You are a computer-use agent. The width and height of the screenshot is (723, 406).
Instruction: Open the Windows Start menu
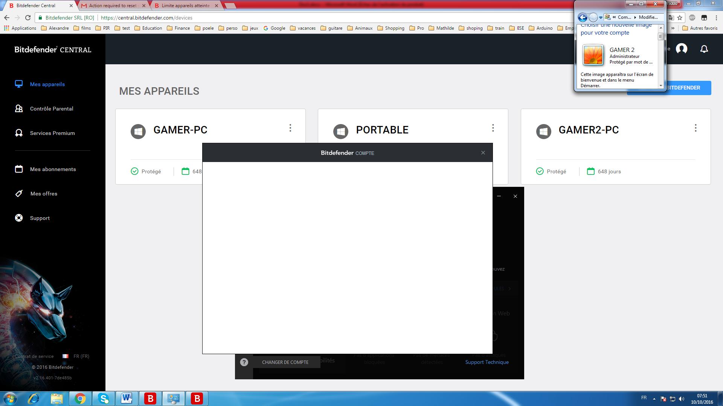pyautogui.click(x=10, y=398)
